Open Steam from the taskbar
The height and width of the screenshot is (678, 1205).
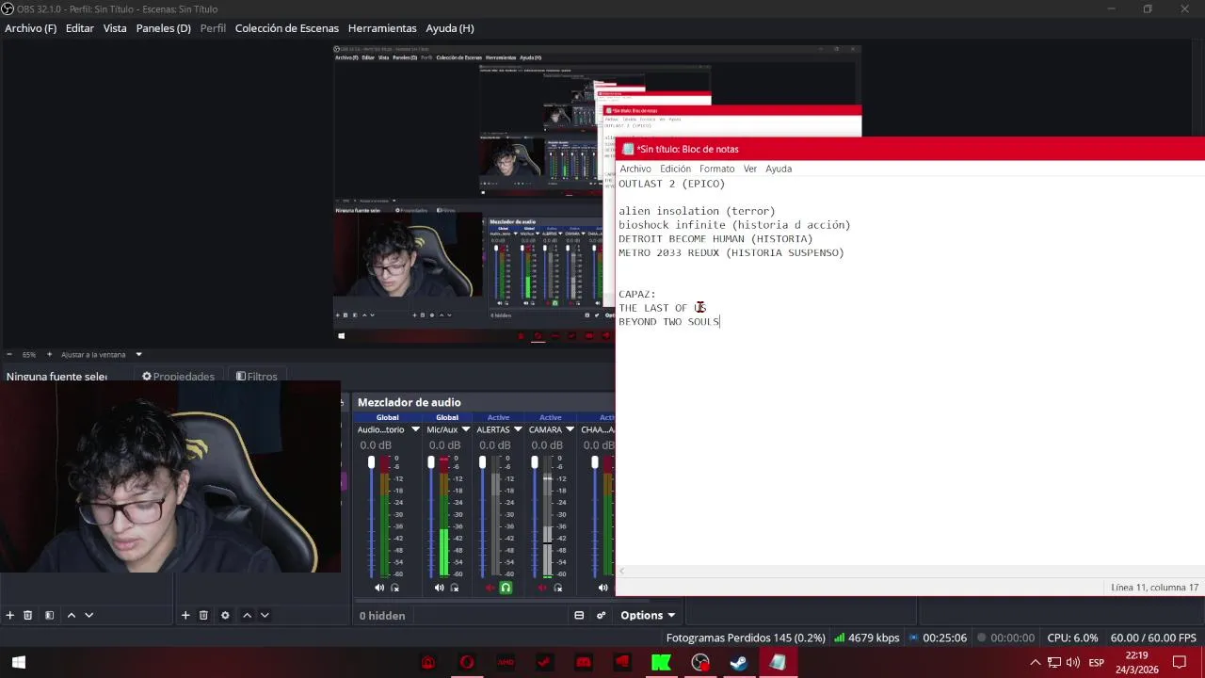tap(739, 662)
